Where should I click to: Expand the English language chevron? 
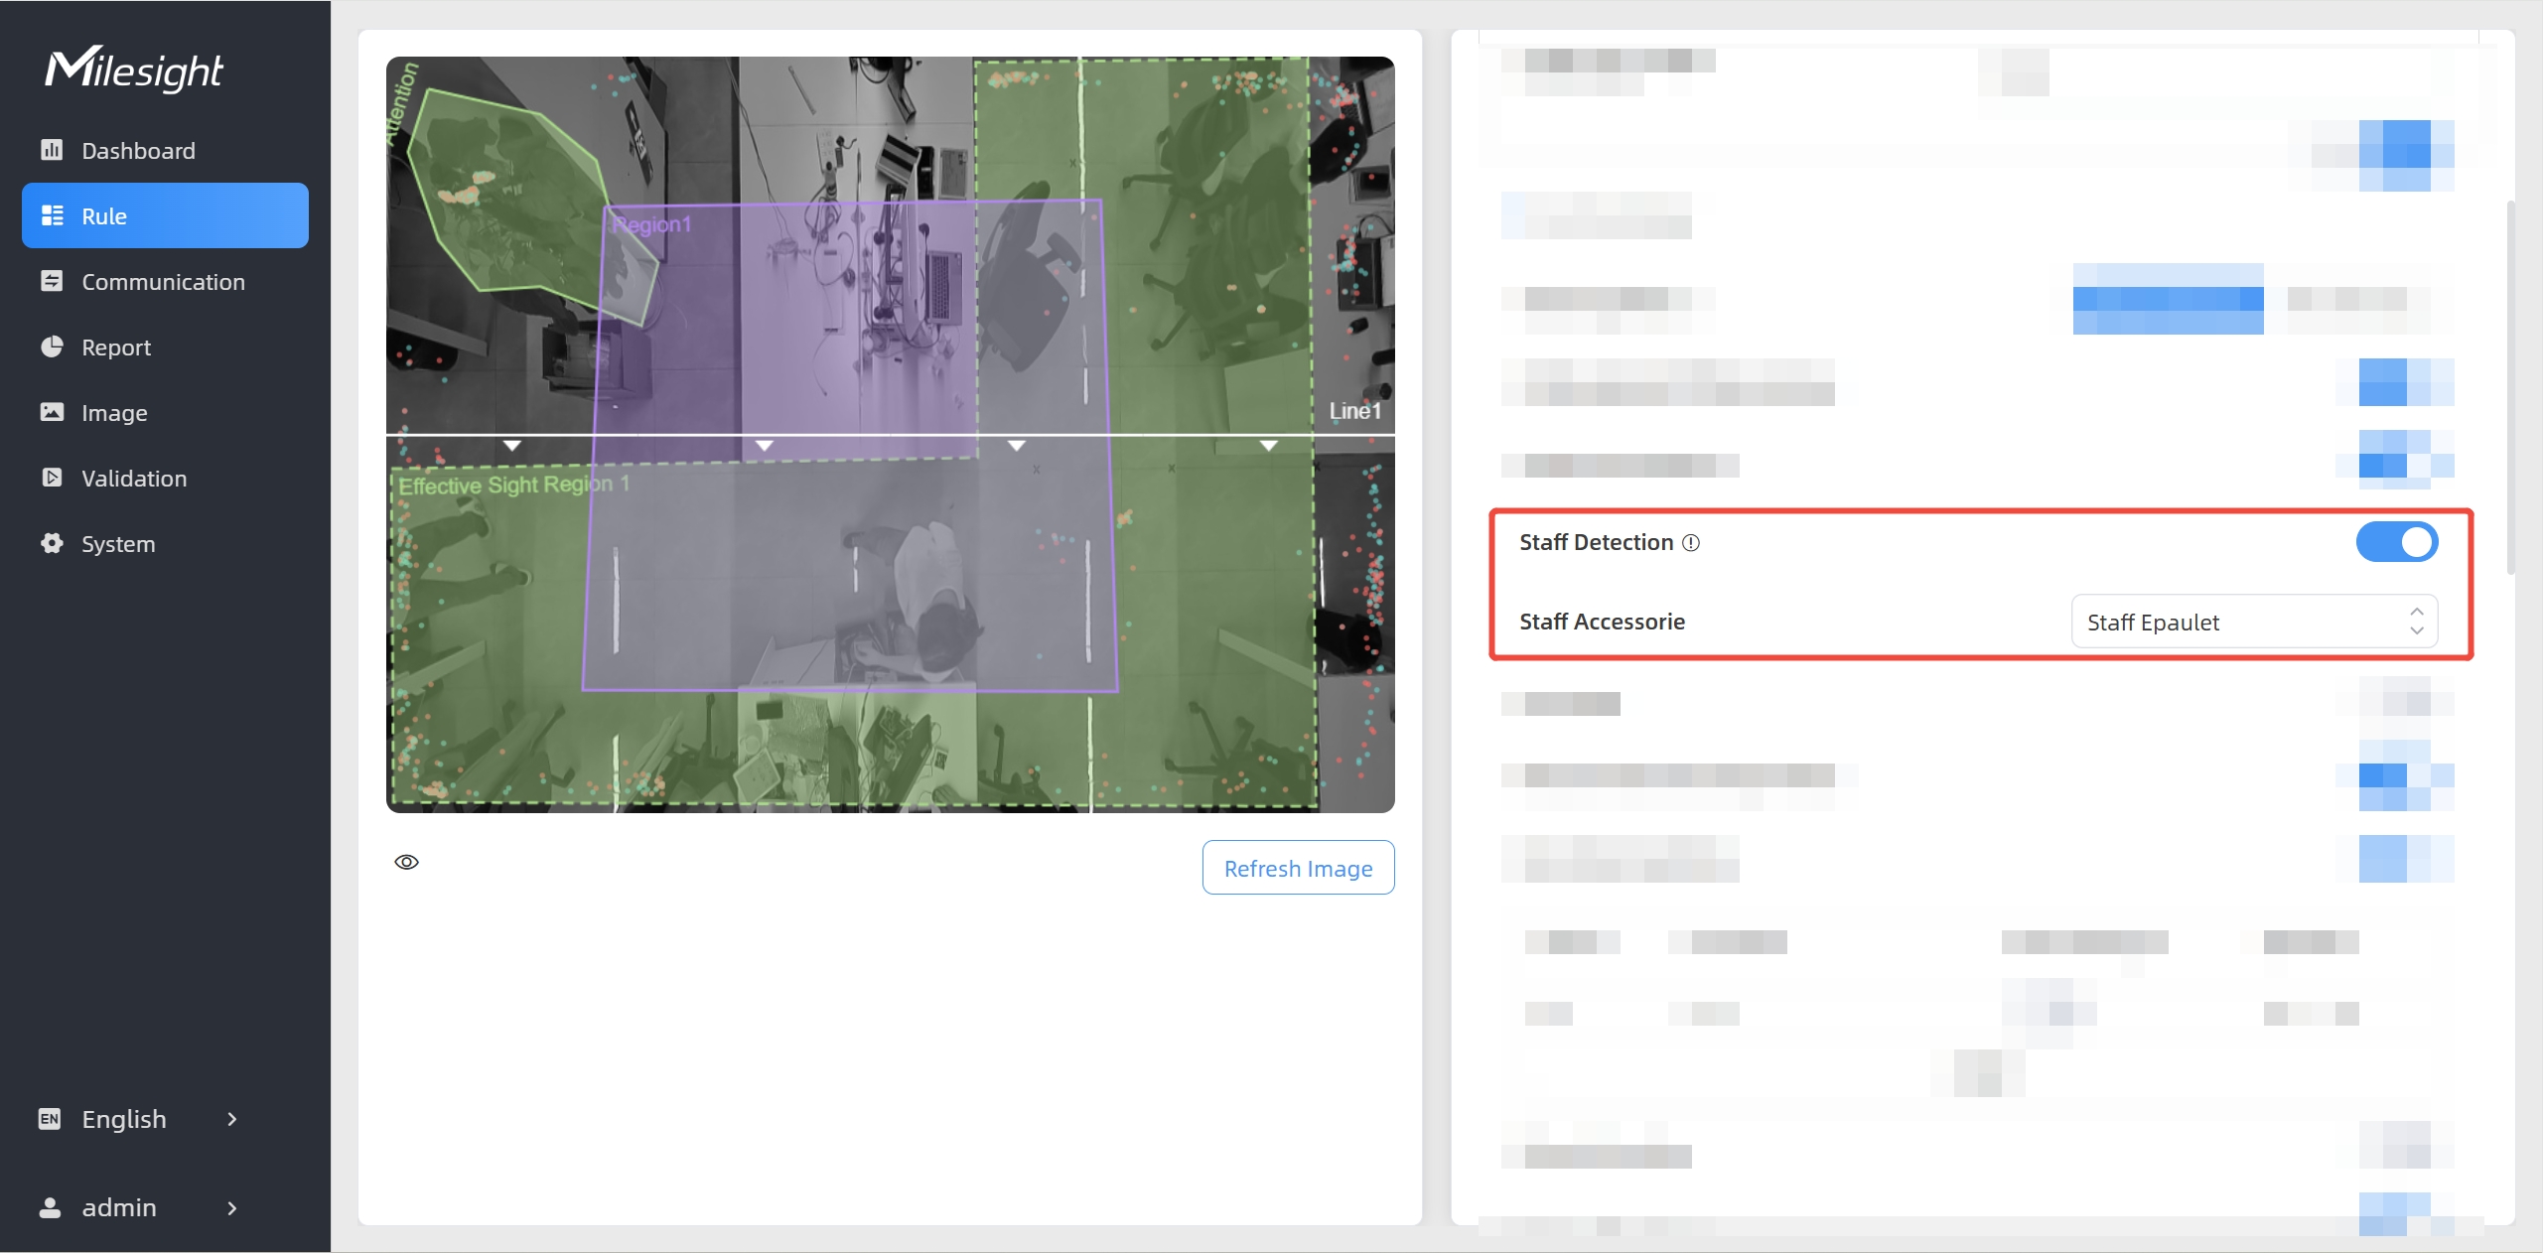coord(232,1119)
